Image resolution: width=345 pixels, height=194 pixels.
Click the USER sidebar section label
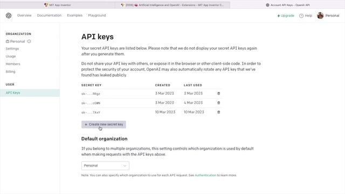(10, 85)
